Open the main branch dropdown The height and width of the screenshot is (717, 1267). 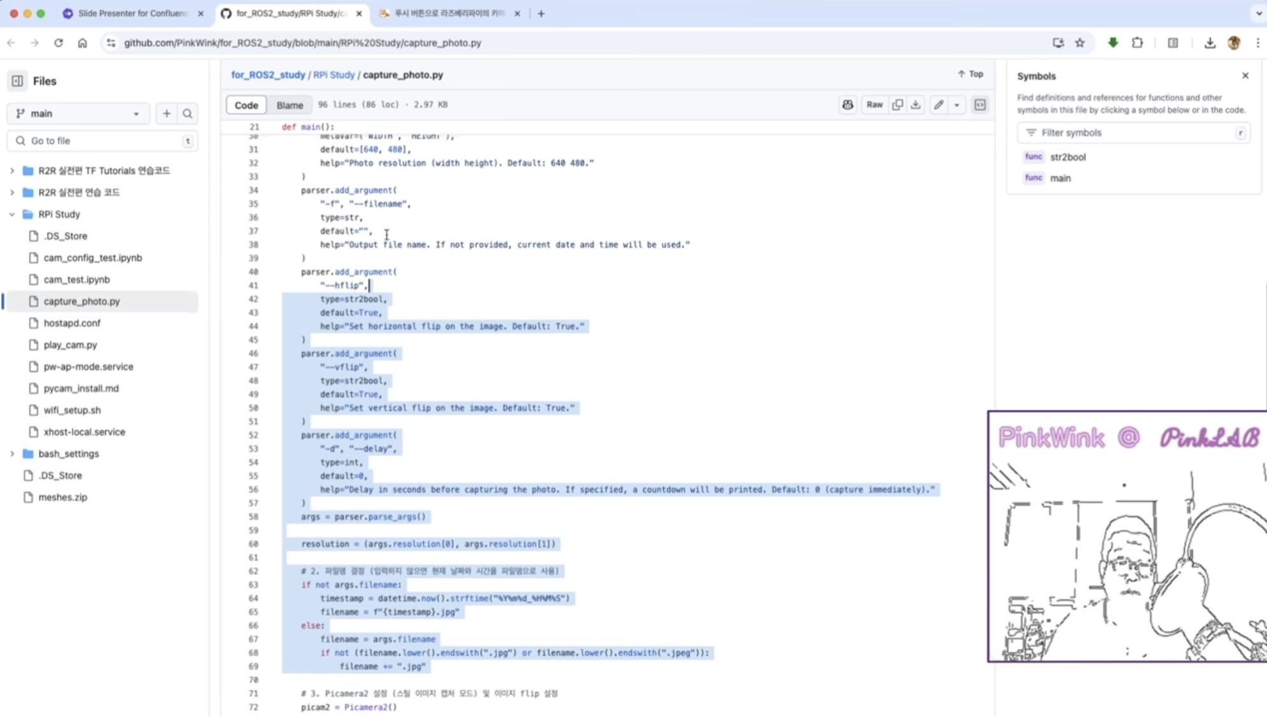click(x=78, y=113)
